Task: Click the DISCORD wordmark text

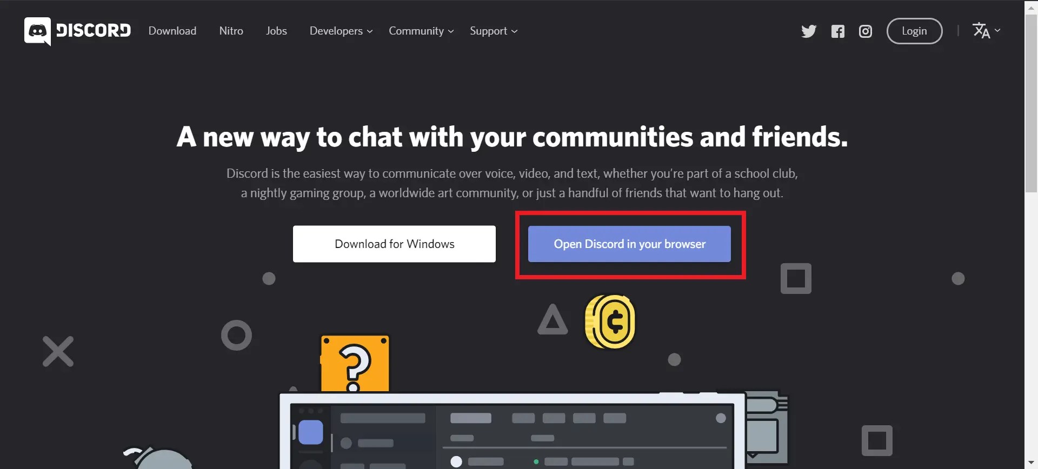Action: [94, 31]
